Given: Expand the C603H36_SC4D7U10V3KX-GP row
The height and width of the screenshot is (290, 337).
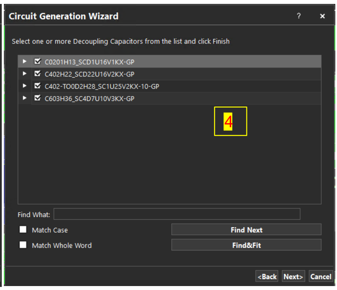Looking at the screenshot, I should 25,98.
